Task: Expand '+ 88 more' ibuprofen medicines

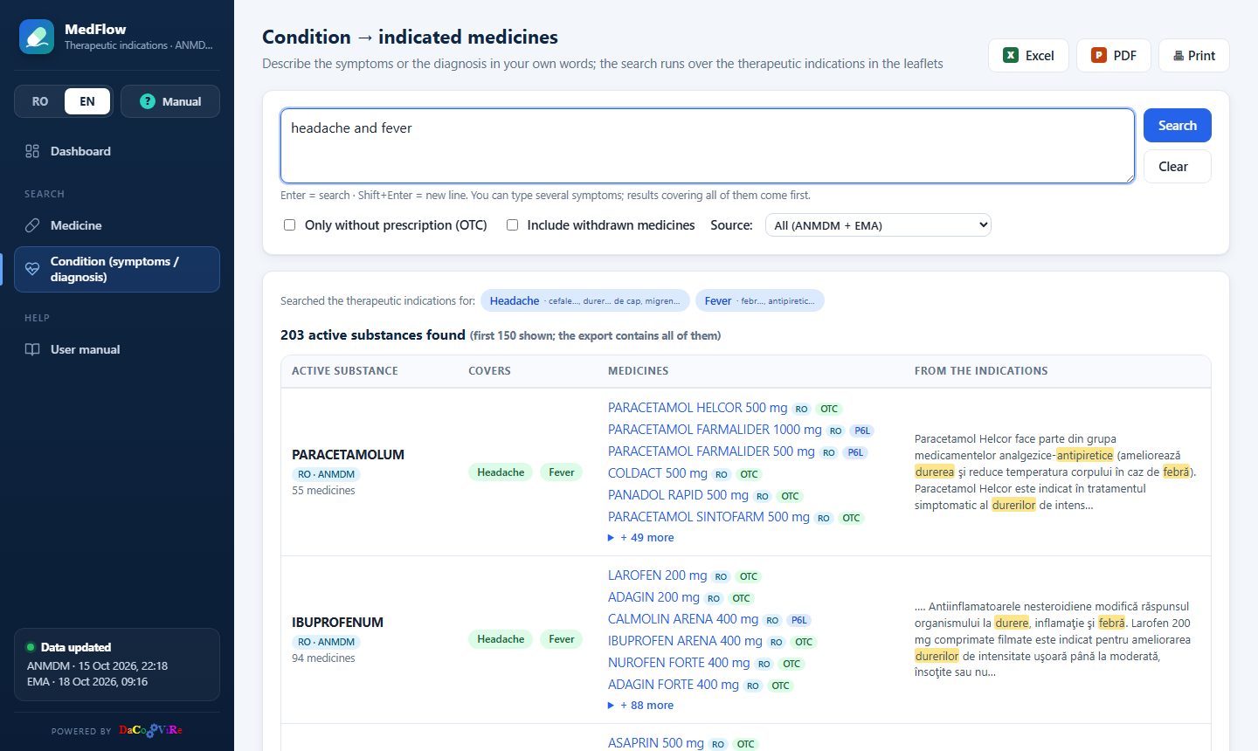Action: tap(640, 706)
